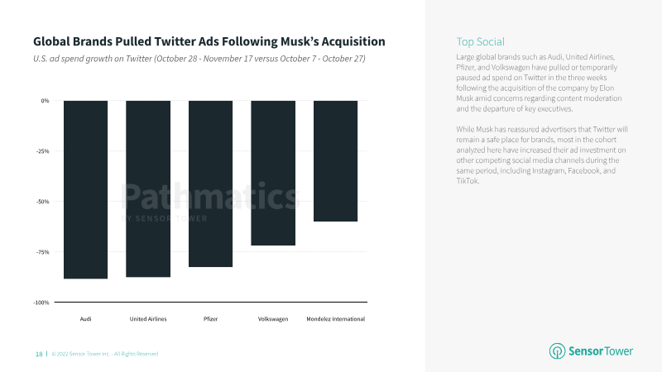Select the Mondelez International bar
Viewport: 662px width, 372px height.
coord(336,160)
